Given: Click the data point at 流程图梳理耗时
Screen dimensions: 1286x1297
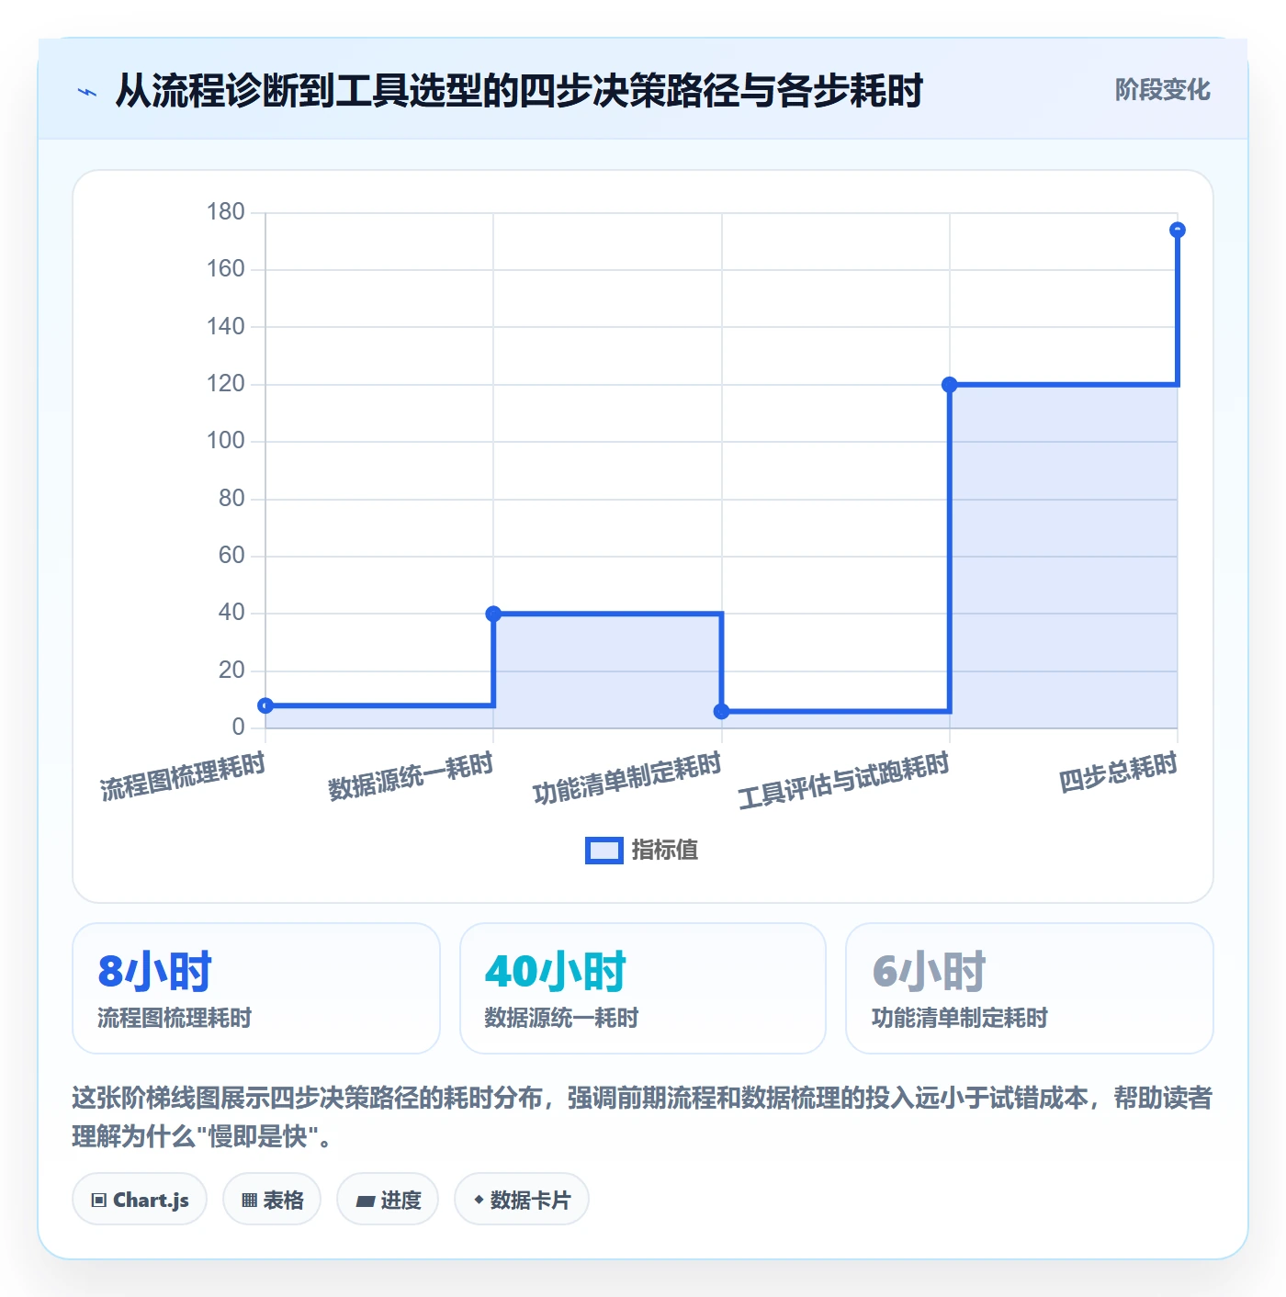Looking at the screenshot, I should pyautogui.click(x=265, y=705).
